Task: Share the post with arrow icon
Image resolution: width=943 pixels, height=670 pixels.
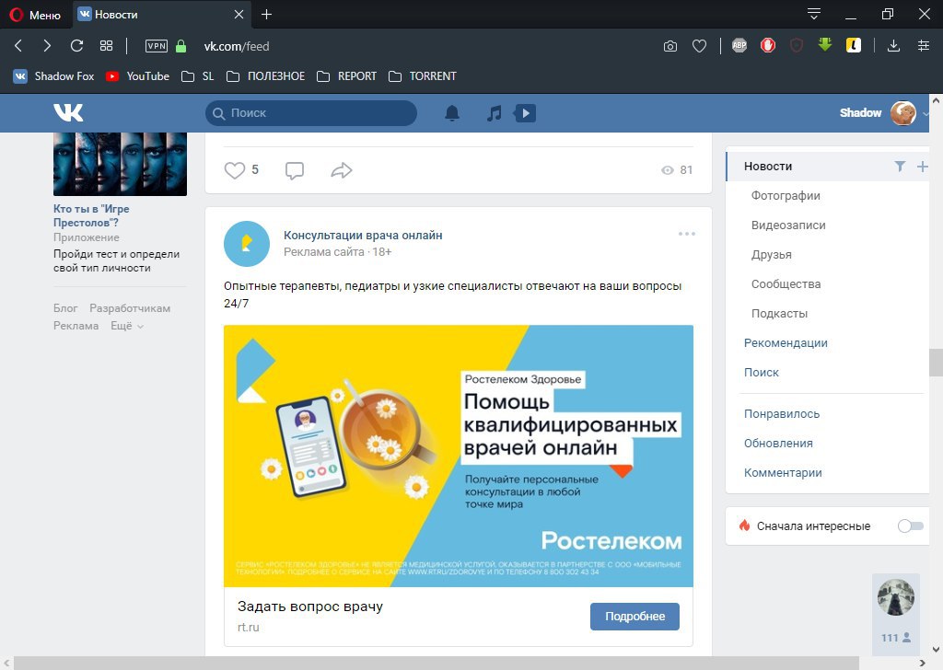Action: [342, 170]
